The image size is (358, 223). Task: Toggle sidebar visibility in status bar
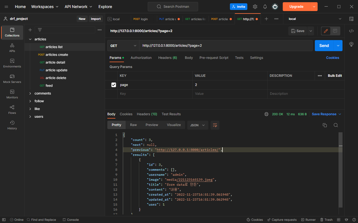click(4, 220)
